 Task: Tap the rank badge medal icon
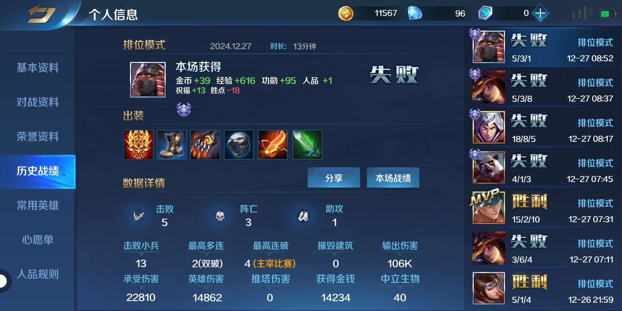(x=184, y=110)
